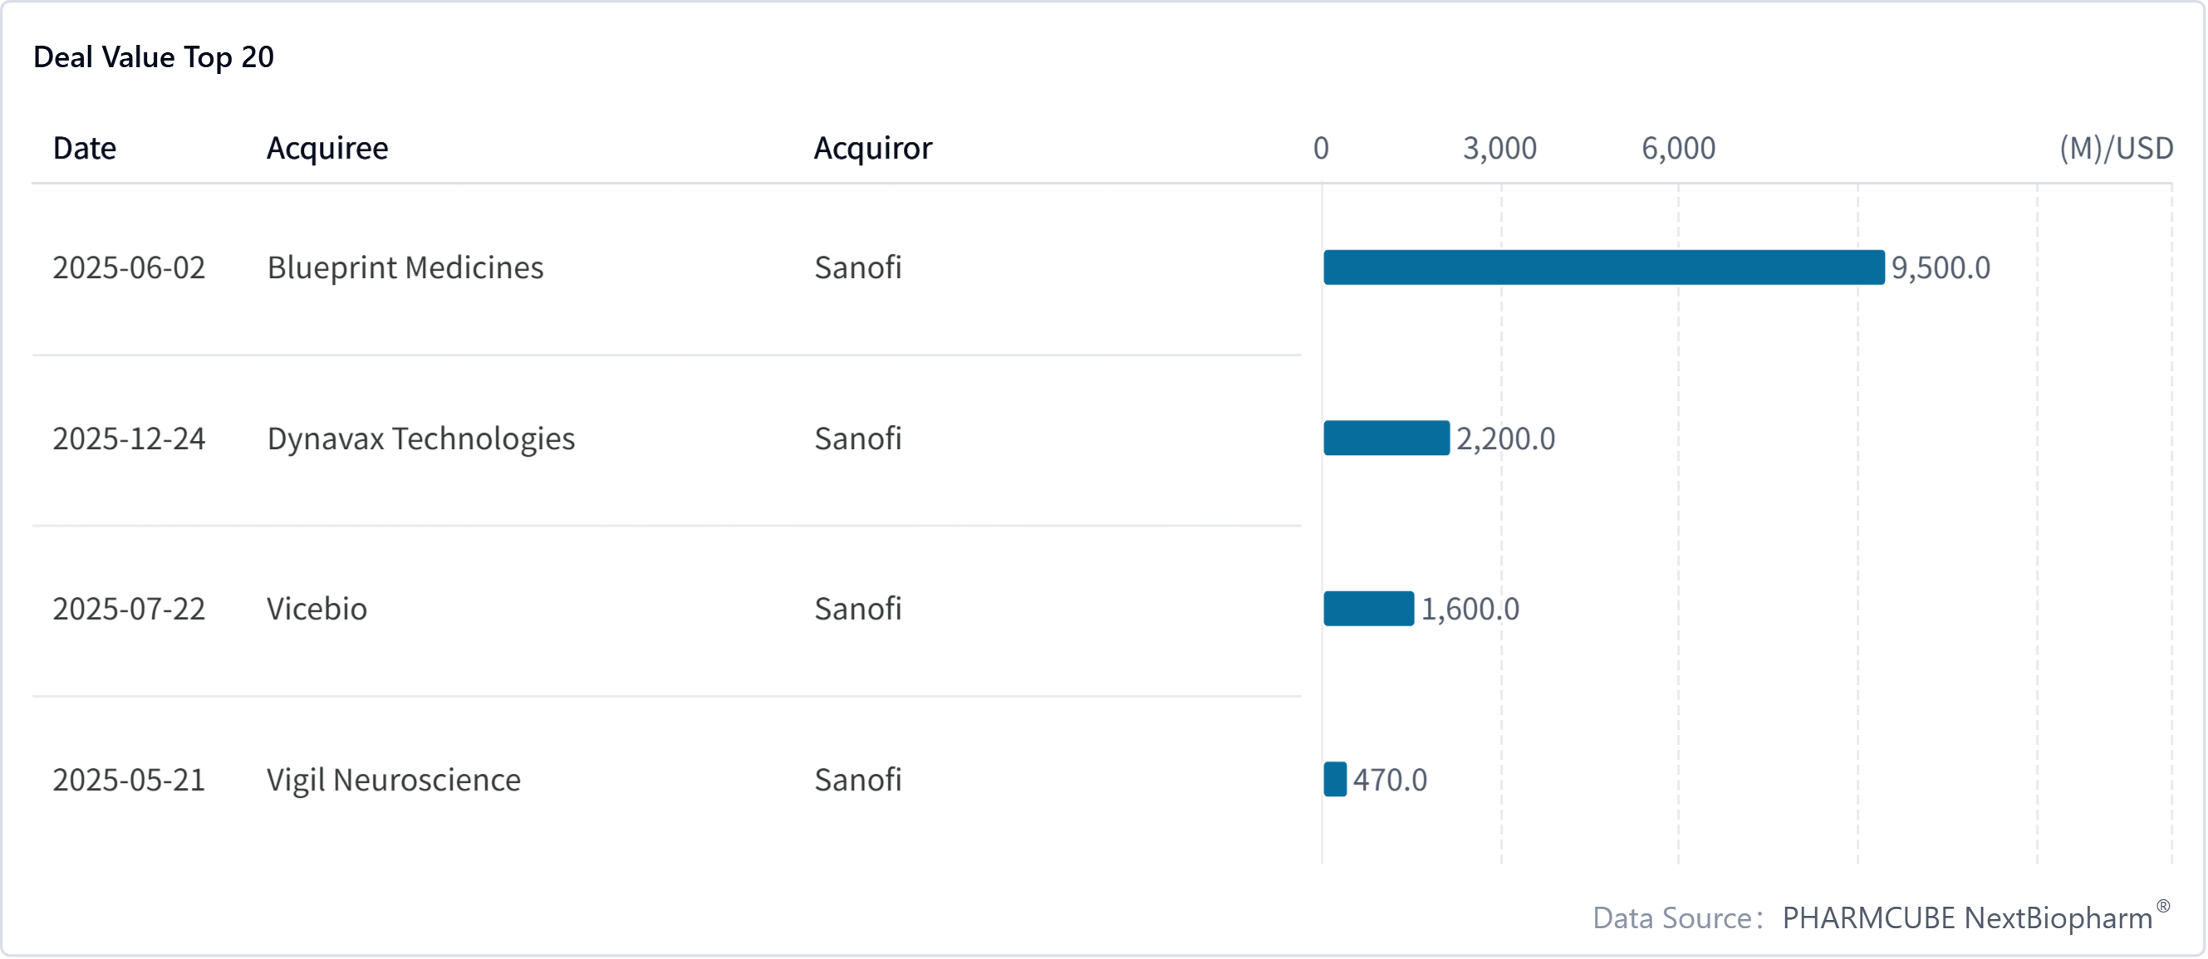Click the PHARMCUBE NextBiopharm data source text
Image resolution: width=2208 pixels, height=959 pixels.
1966,917
